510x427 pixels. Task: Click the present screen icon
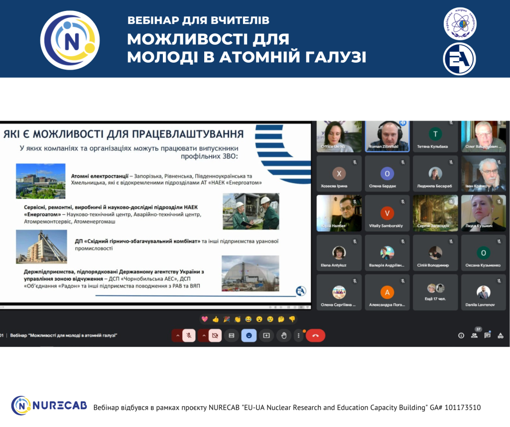click(x=266, y=335)
